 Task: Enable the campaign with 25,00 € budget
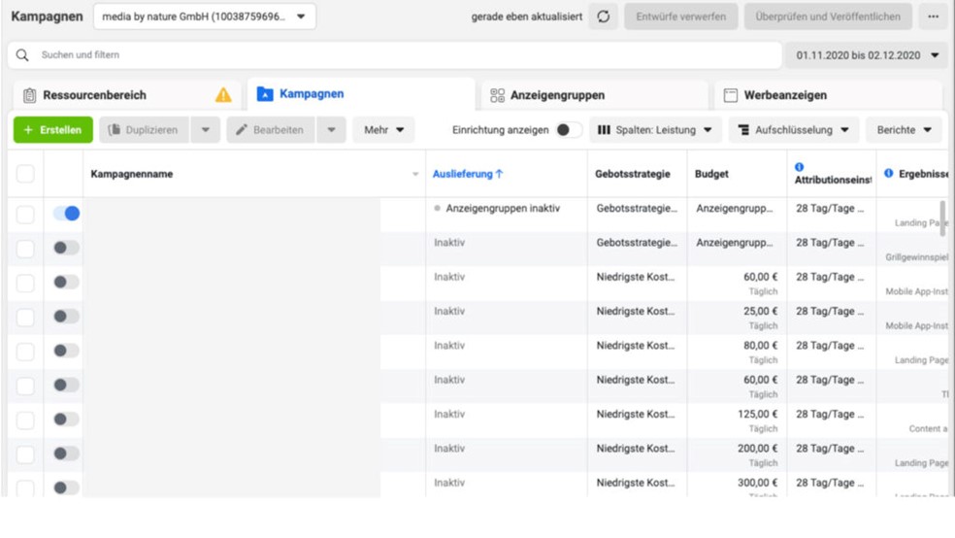click(x=66, y=317)
